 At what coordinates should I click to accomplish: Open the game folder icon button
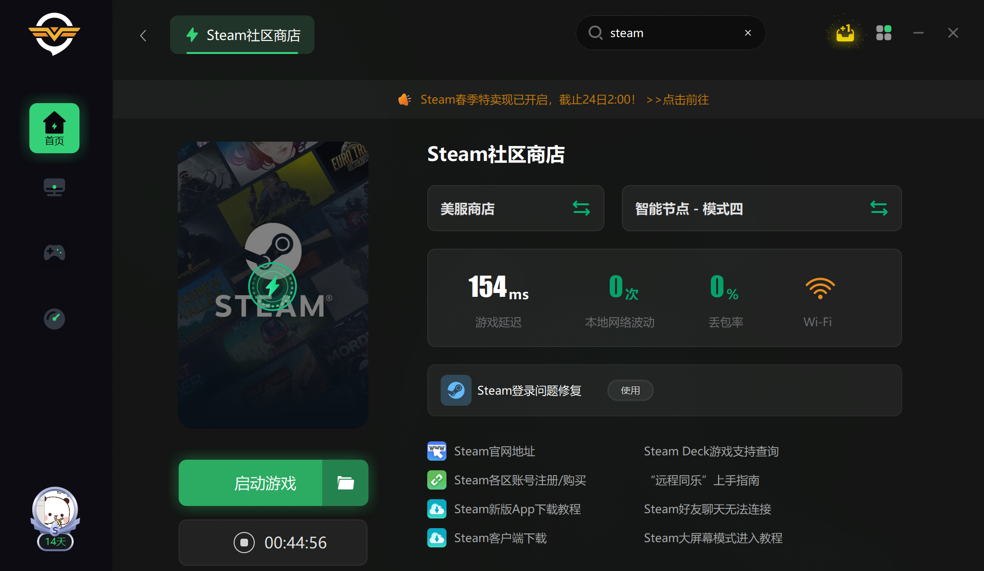[345, 483]
